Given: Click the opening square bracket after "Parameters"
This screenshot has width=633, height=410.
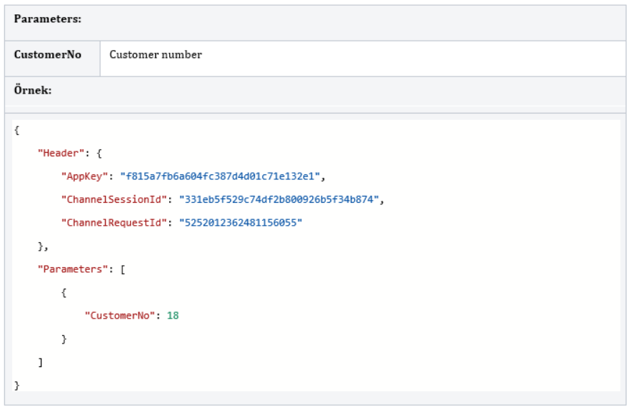Looking at the screenshot, I should click(123, 269).
